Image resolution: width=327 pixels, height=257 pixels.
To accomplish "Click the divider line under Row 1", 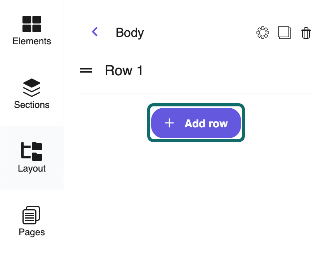I will [196, 94].
